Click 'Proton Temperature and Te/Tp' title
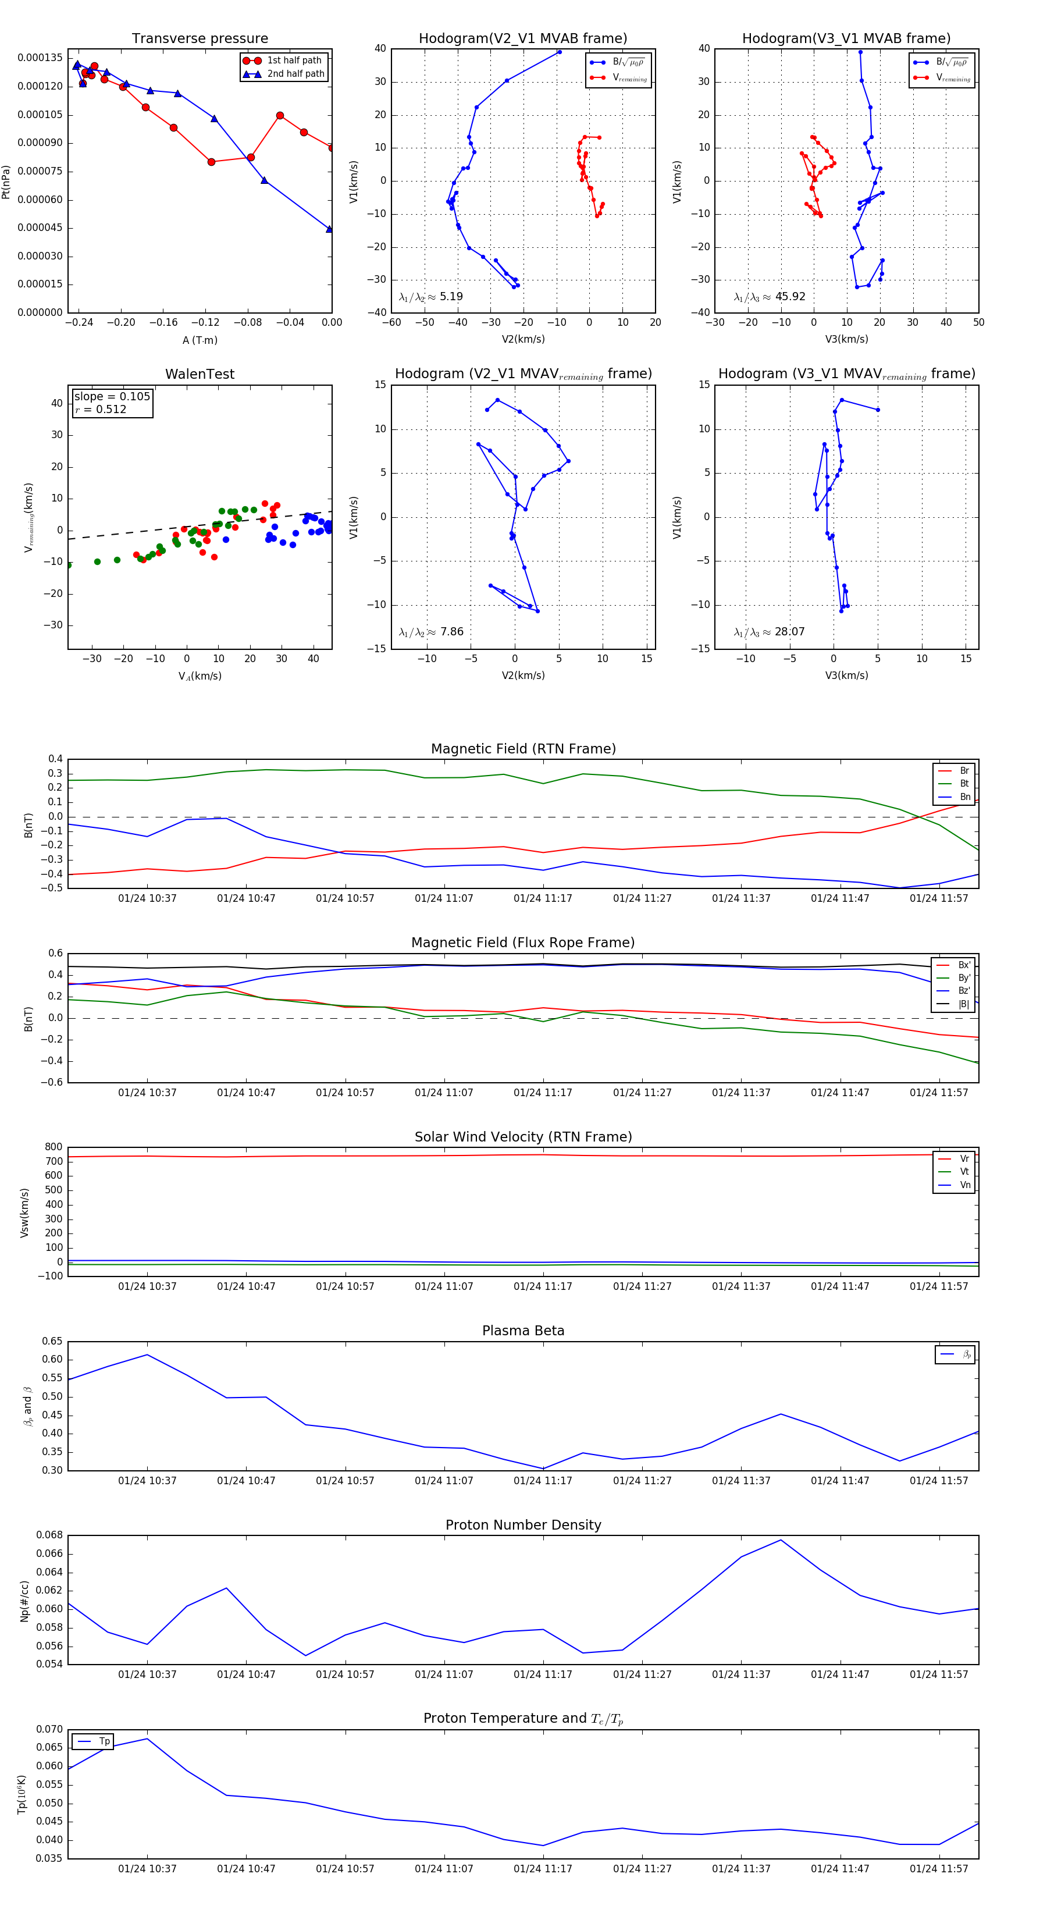The height and width of the screenshot is (1920, 1047). coord(523,1718)
